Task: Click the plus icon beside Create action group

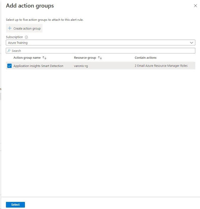Action: pos(9,28)
